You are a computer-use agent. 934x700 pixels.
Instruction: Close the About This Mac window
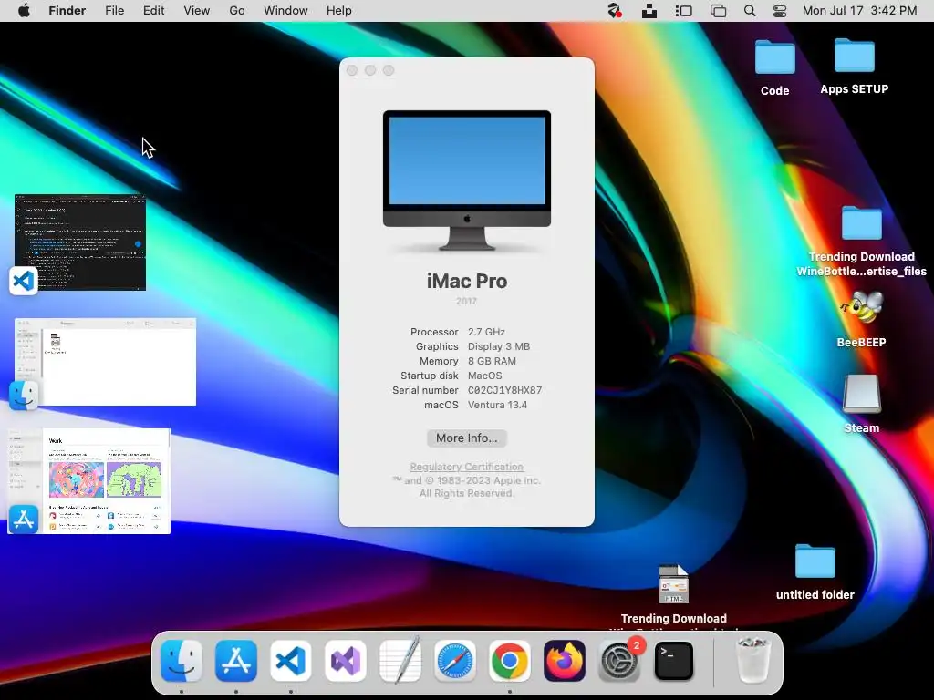(352, 70)
